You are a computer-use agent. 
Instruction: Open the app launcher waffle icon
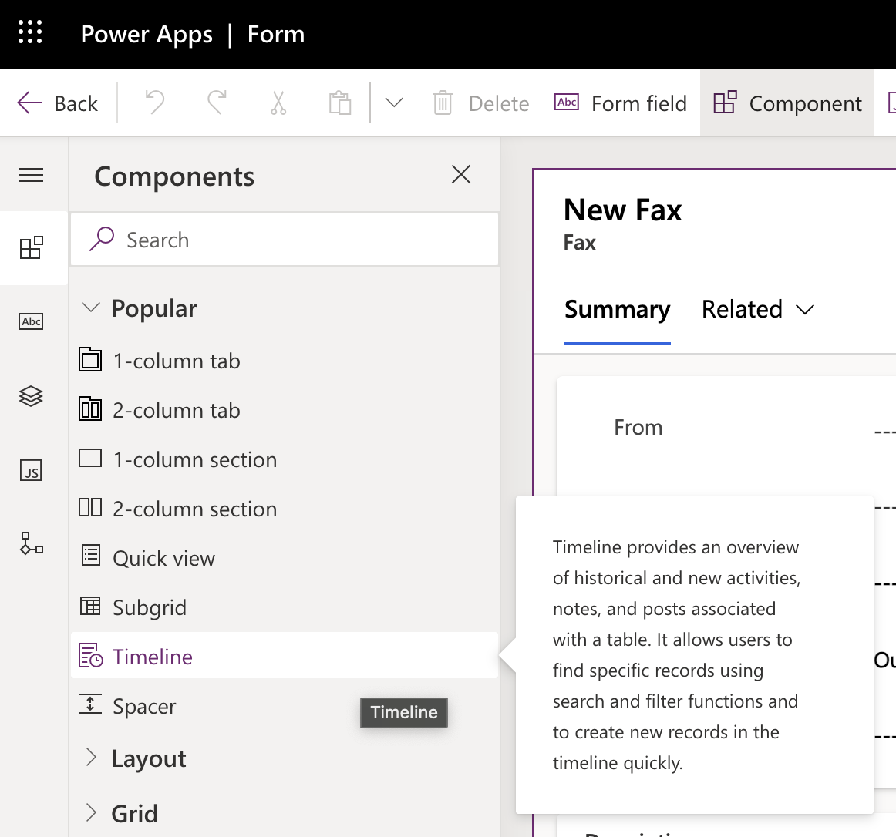pyautogui.click(x=30, y=32)
